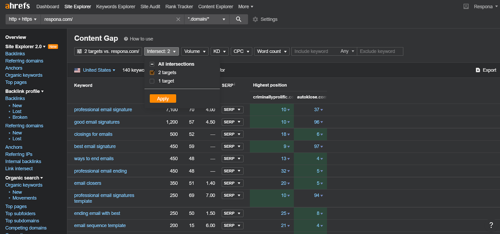Click the Apply button

163,99
